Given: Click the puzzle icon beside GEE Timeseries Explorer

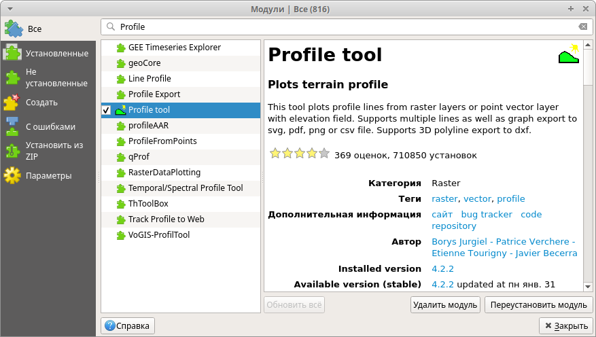Looking at the screenshot, I should (x=121, y=48).
